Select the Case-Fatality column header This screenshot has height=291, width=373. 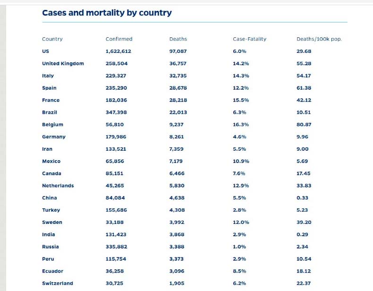tap(250, 39)
